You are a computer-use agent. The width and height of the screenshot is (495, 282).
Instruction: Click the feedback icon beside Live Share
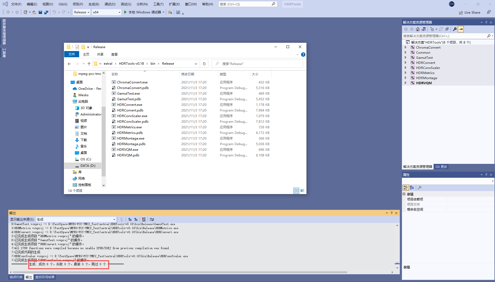pyautogui.click(x=489, y=12)
